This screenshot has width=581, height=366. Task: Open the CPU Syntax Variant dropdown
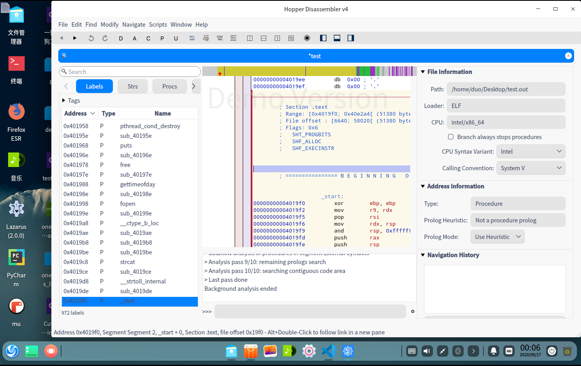point(530,152)
